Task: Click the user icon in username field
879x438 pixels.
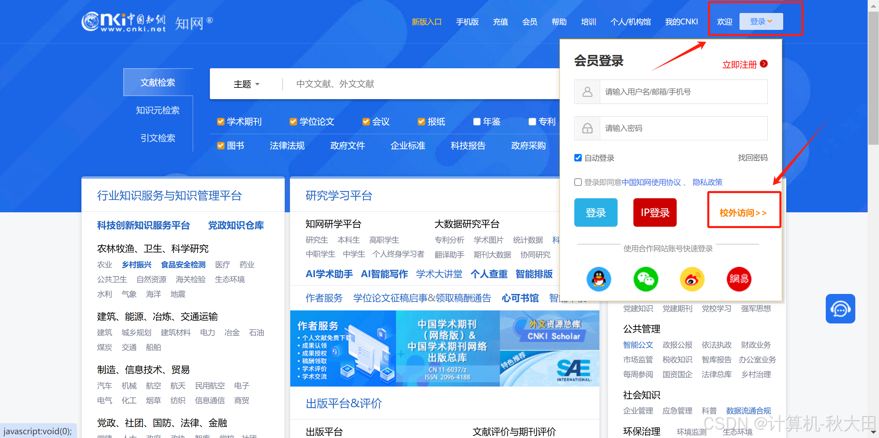Action: click(x=587, y=92)
